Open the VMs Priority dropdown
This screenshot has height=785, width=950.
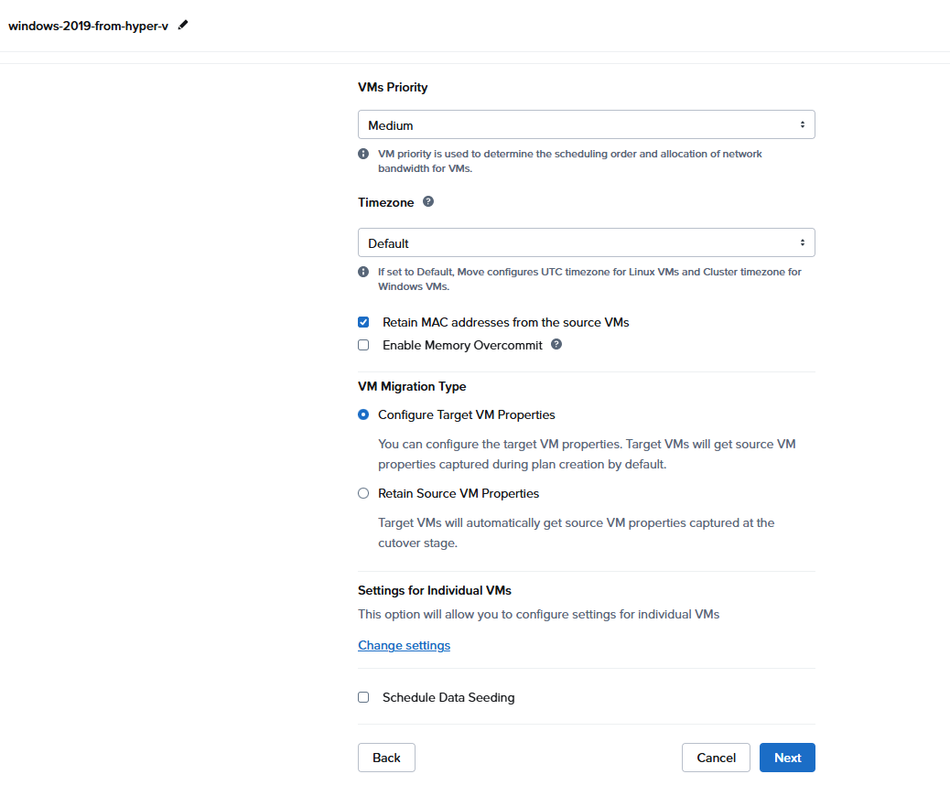pos(586,124)
